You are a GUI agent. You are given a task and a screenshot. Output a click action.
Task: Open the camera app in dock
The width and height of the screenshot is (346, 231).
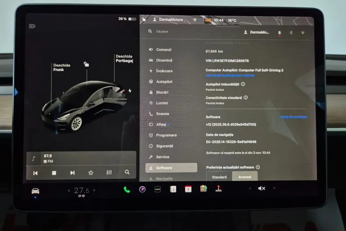142,189
